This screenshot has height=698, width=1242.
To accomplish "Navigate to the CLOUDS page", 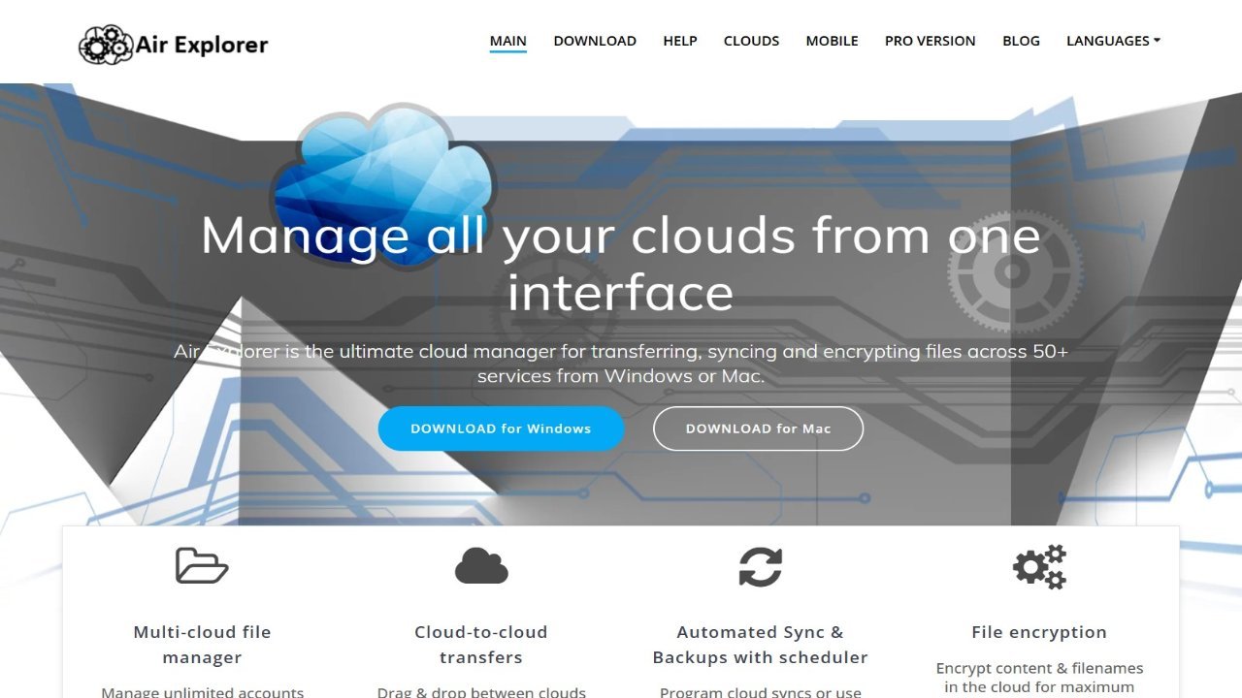I will pyautogui.click(x=752, y=41).
